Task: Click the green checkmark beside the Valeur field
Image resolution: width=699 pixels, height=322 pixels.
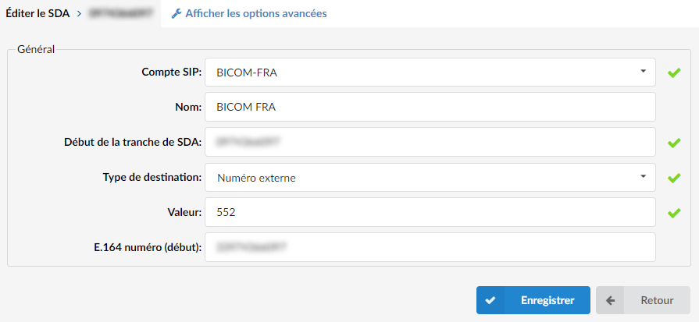Action: (674, 213)
